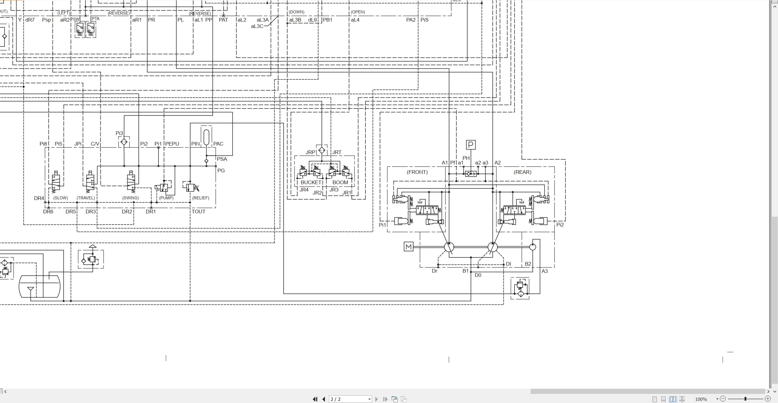
Task: Zoom out with the minus button
Action: click(x=723, y=399)
